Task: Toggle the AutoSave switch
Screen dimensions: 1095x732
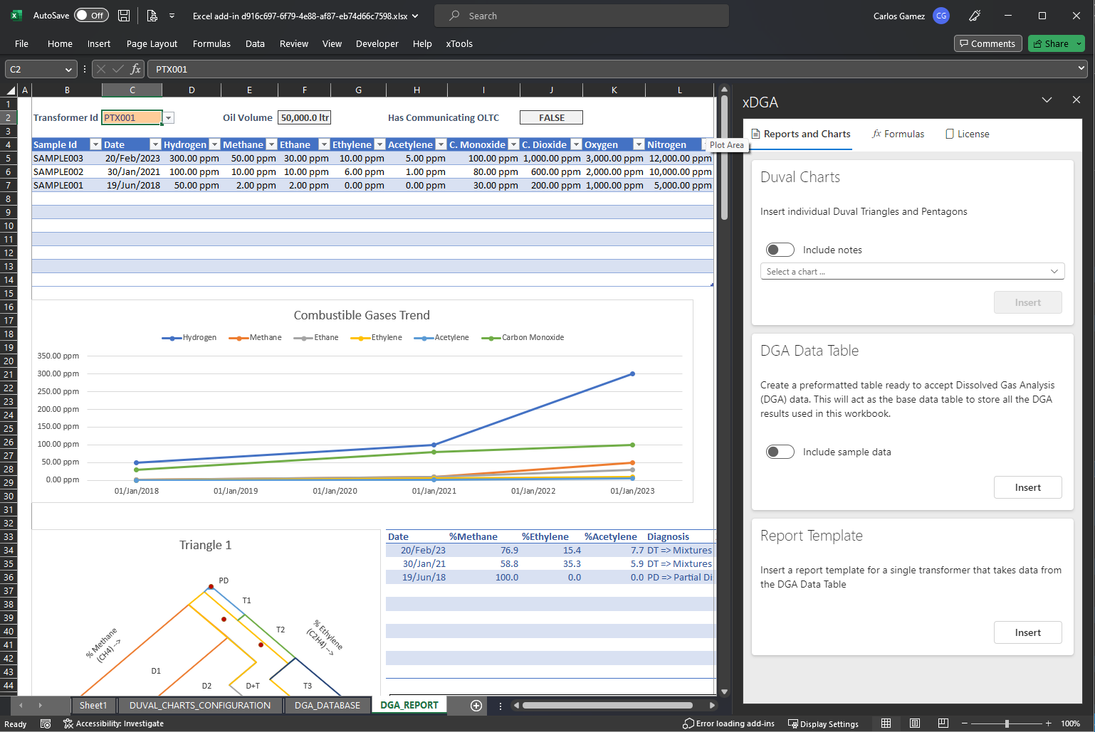Action: click(91, 16)
